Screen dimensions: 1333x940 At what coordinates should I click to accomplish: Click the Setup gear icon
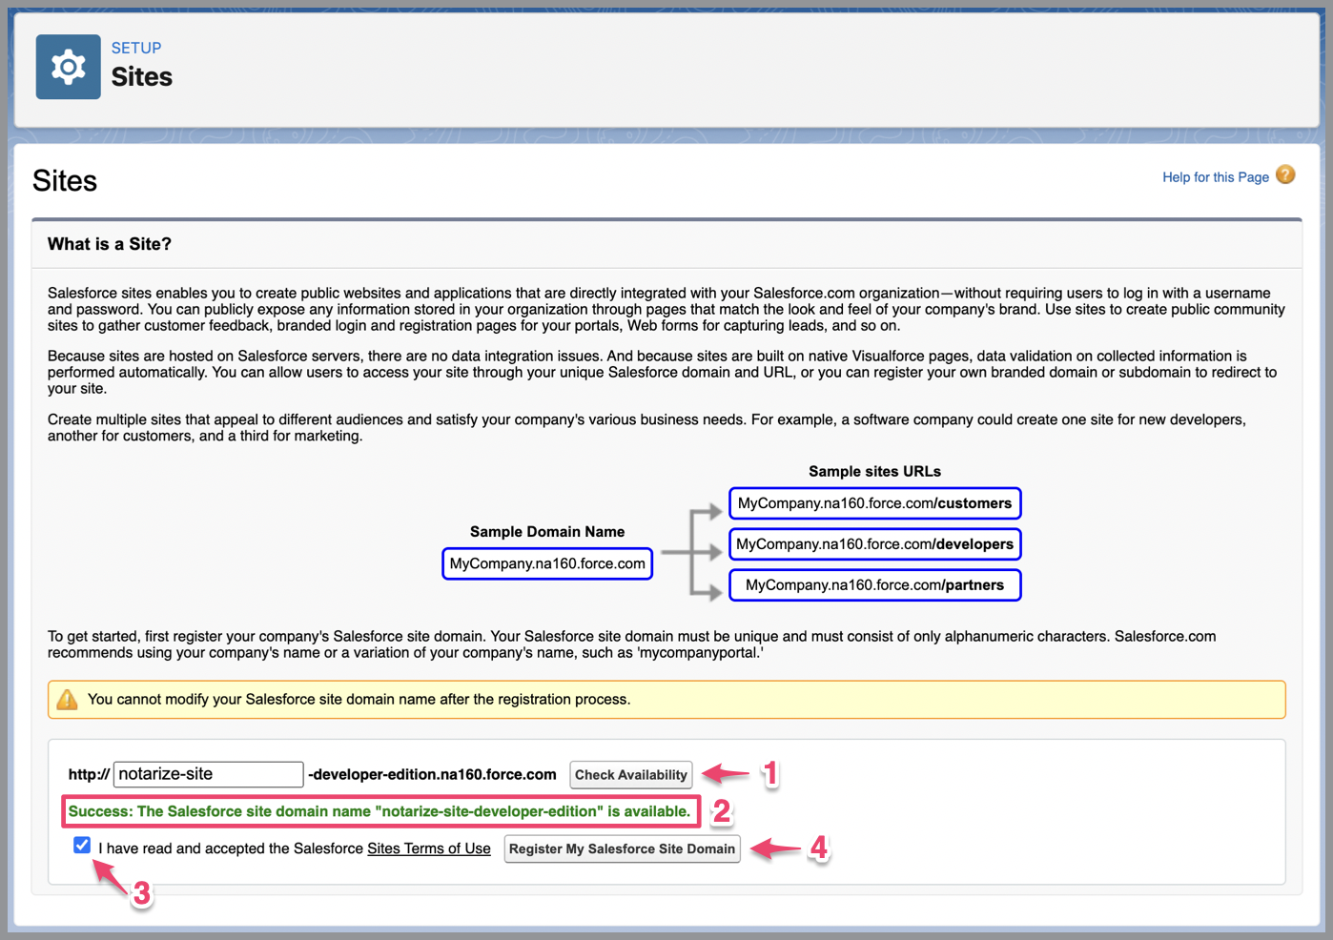tap(67, 67)
